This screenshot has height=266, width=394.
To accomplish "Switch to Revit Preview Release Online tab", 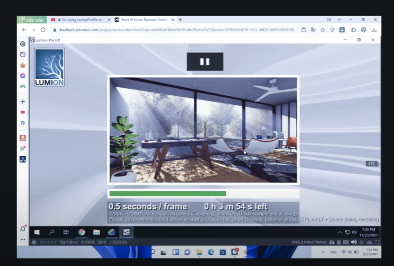I will (x=144, y=20).
